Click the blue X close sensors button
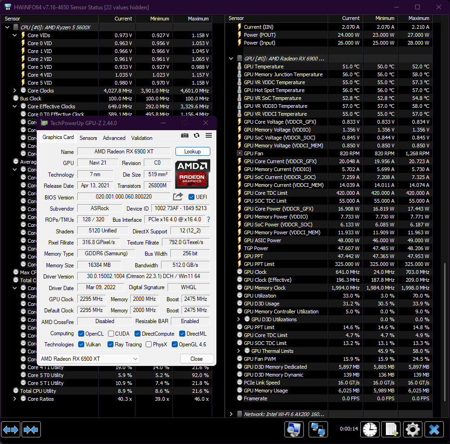 point(434,430)
